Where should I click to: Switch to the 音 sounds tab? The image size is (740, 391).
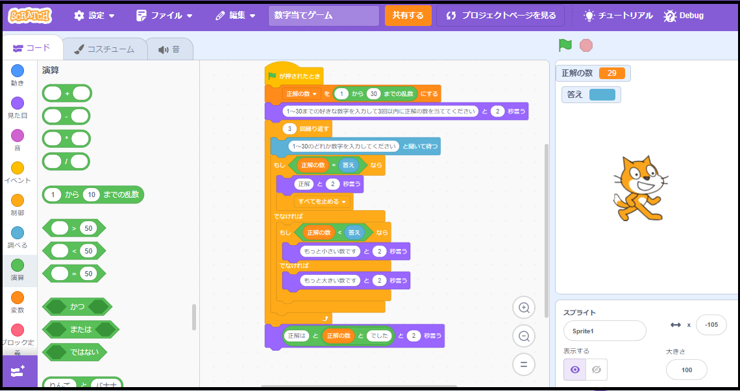(169, 49)
